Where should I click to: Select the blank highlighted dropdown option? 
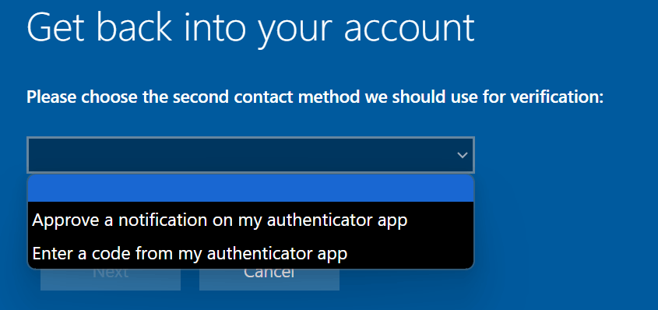(x=251, y=188)
